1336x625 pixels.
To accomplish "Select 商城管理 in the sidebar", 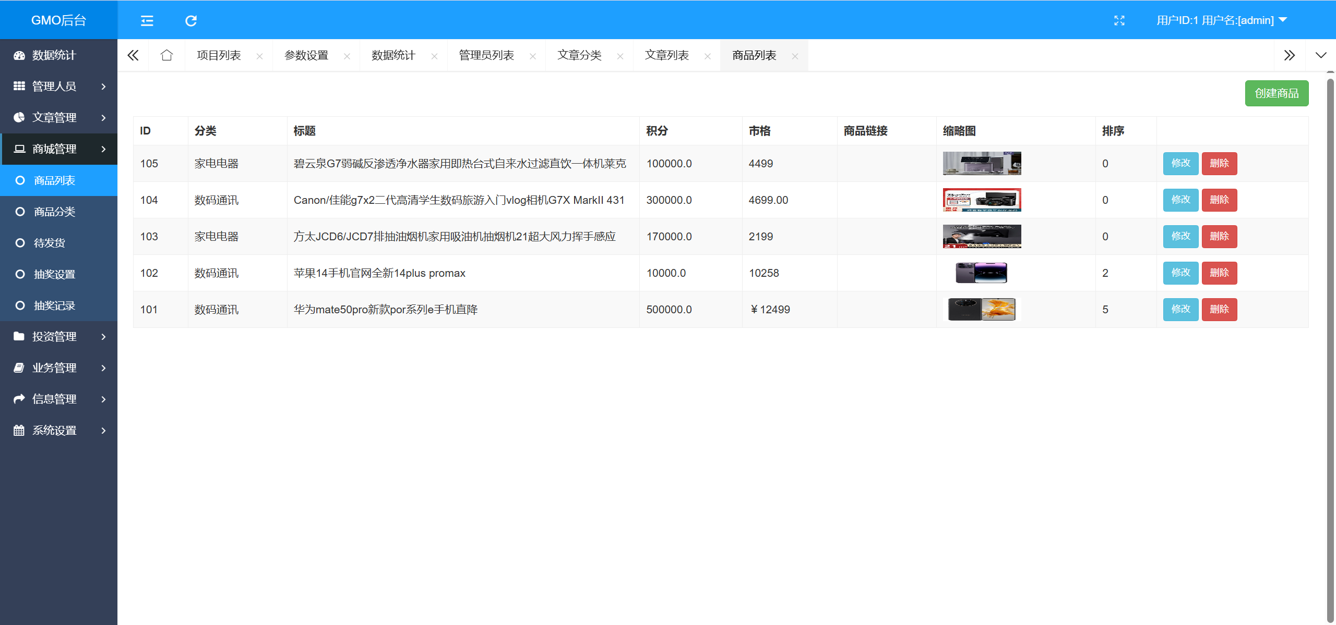I will click(x=54, y=149).
